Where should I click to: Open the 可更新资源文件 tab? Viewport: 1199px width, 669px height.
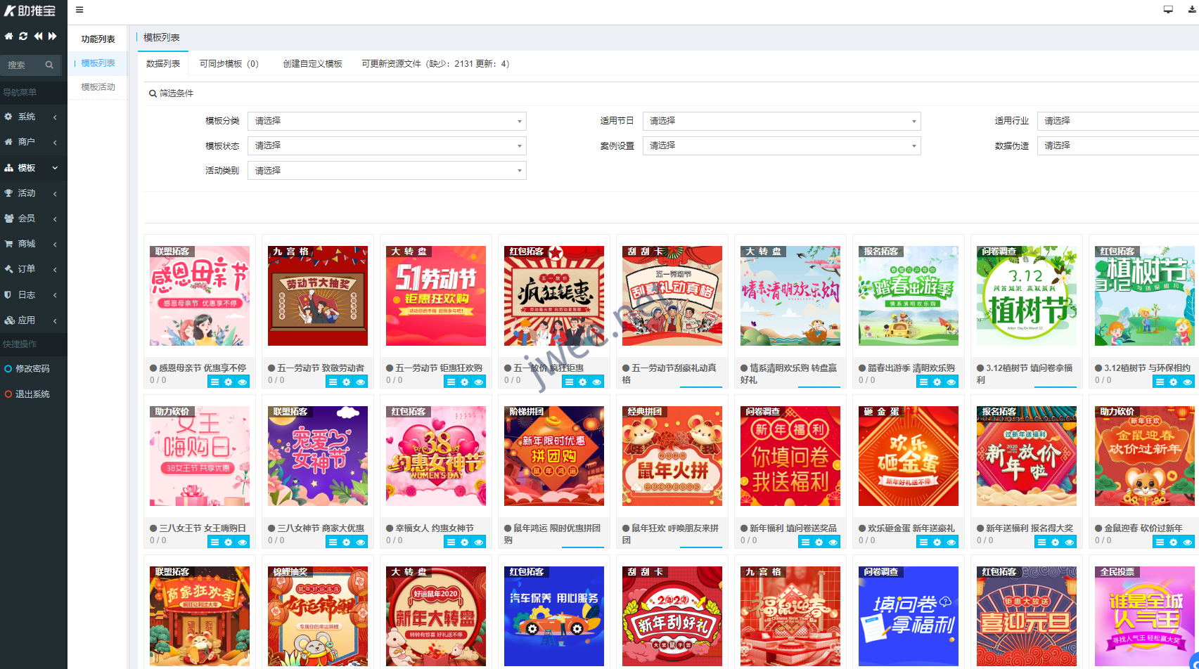click(x=435, y=63)
